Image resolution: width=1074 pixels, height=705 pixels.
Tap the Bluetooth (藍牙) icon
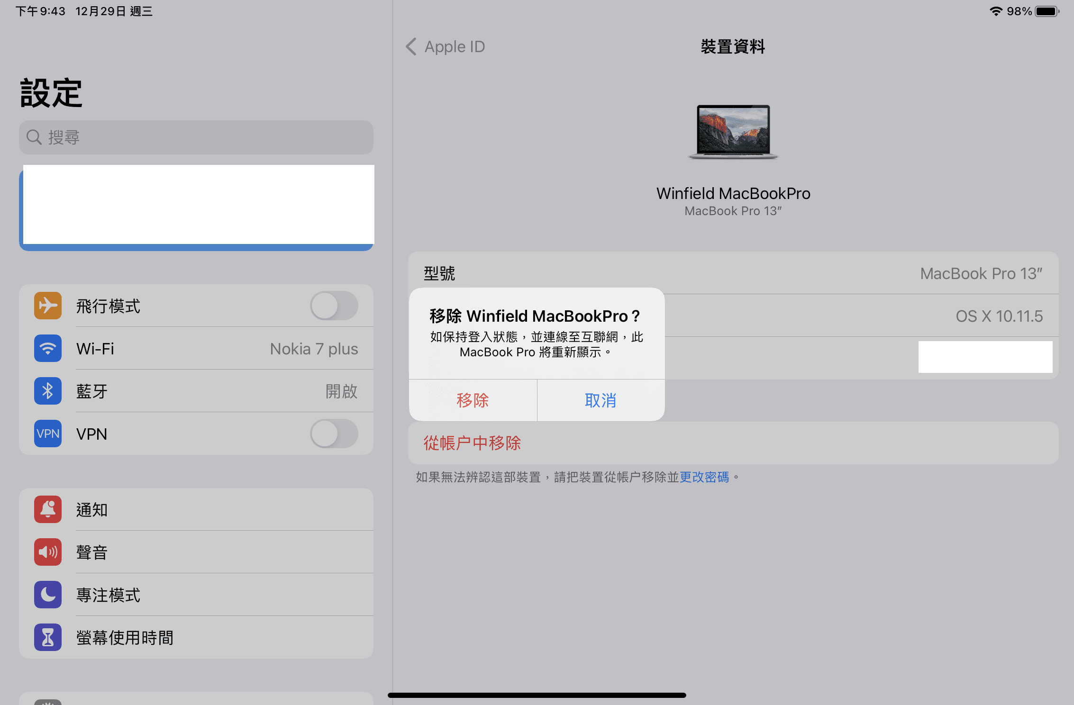point(48,391)
